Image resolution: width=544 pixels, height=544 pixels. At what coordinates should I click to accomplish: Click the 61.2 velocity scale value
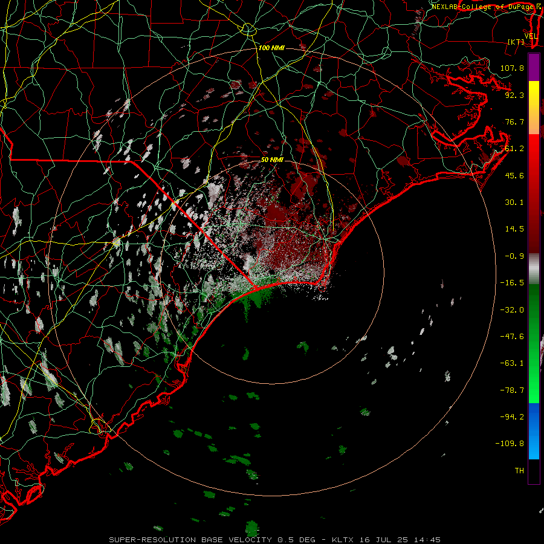coord(514,149)
